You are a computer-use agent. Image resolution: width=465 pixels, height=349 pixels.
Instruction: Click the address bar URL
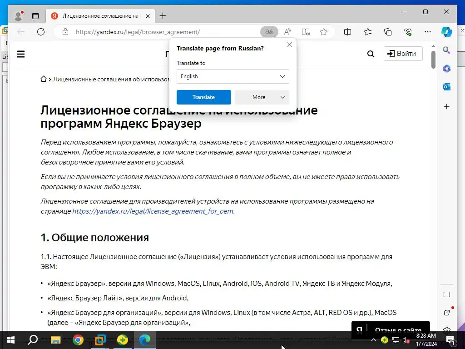pyautogui.click(x=138, y=32)
